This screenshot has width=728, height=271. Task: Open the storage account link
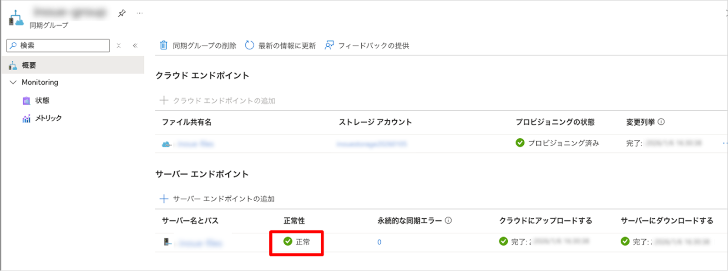tap(371, 144)
